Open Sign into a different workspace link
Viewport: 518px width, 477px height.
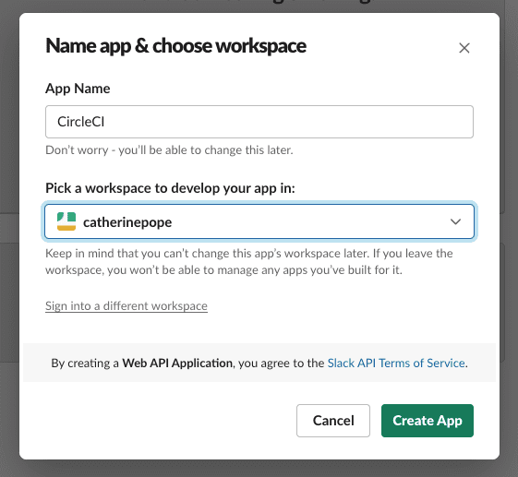pyautogui.click(x=126, y=306)
